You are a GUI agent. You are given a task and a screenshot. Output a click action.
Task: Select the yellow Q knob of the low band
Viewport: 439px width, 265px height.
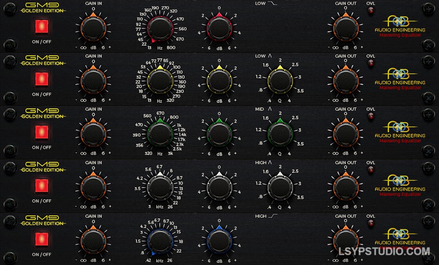coord(280,81)
